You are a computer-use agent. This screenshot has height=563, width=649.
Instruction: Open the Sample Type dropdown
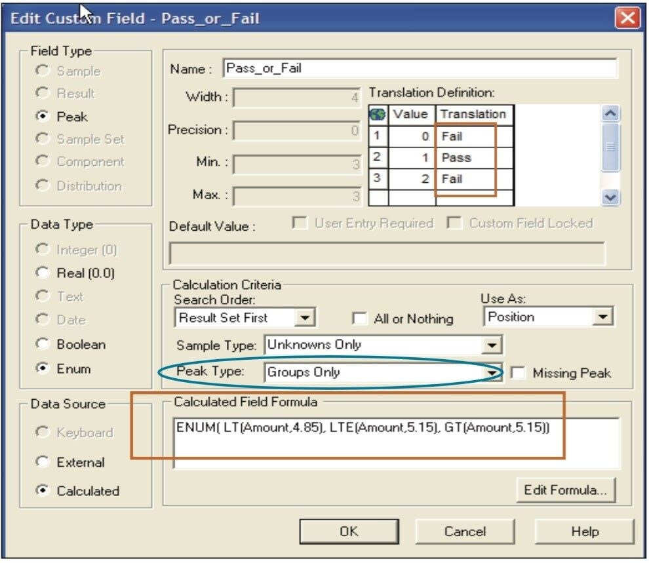[x=492, y=345]
